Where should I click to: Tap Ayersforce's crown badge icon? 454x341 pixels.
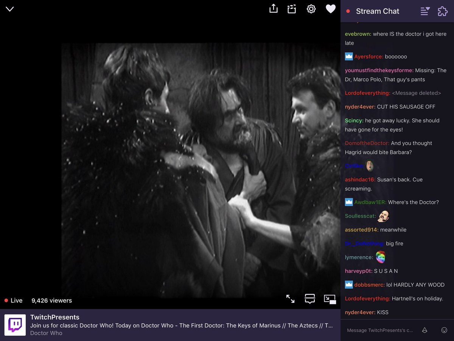click(349, 56)
